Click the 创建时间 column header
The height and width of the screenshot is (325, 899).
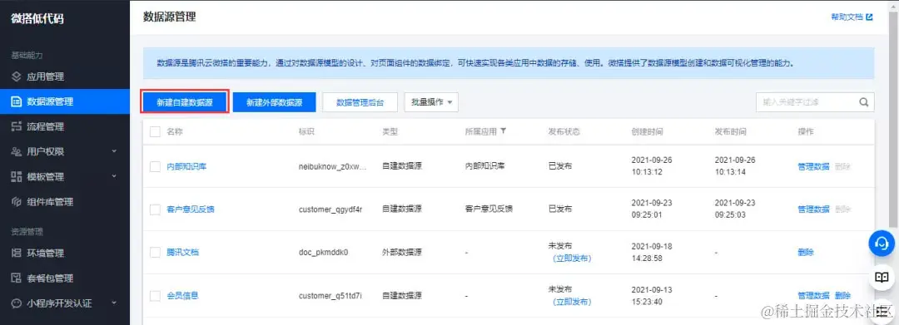(648, 131)
